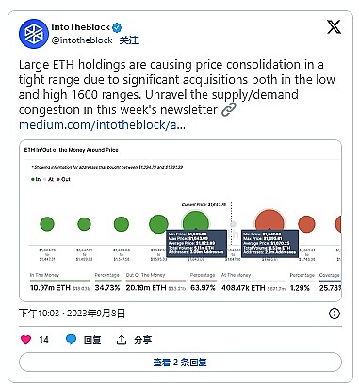Click the 查看 2 条回复 button

click(180, 363)
